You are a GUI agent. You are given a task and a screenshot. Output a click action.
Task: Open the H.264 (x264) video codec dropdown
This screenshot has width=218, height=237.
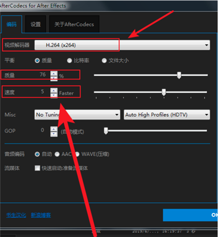(122, 45)
